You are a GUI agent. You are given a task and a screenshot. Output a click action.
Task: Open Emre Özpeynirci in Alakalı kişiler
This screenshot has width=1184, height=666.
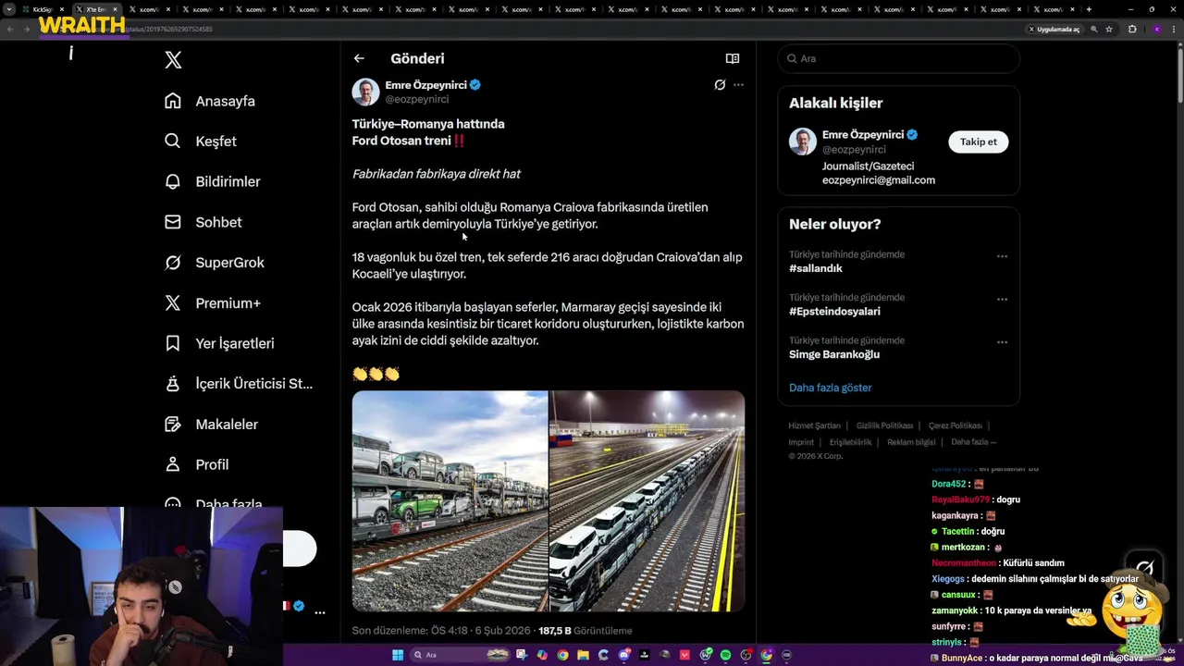point(864,134)
